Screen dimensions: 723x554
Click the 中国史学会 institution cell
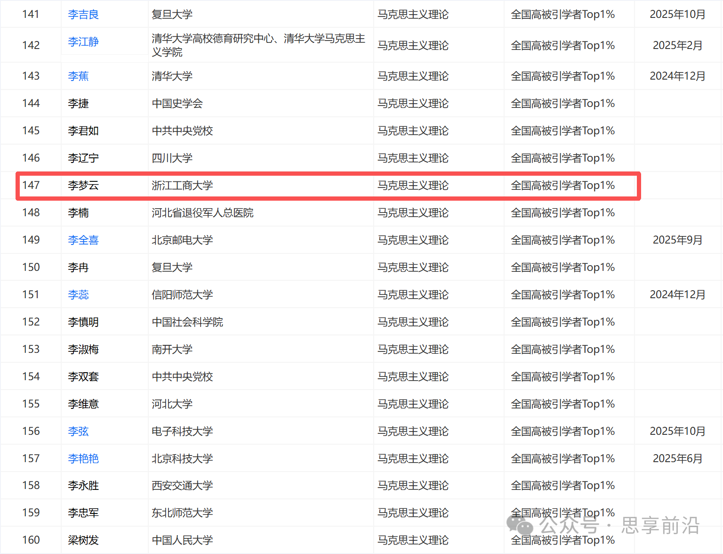click(177, 104)
